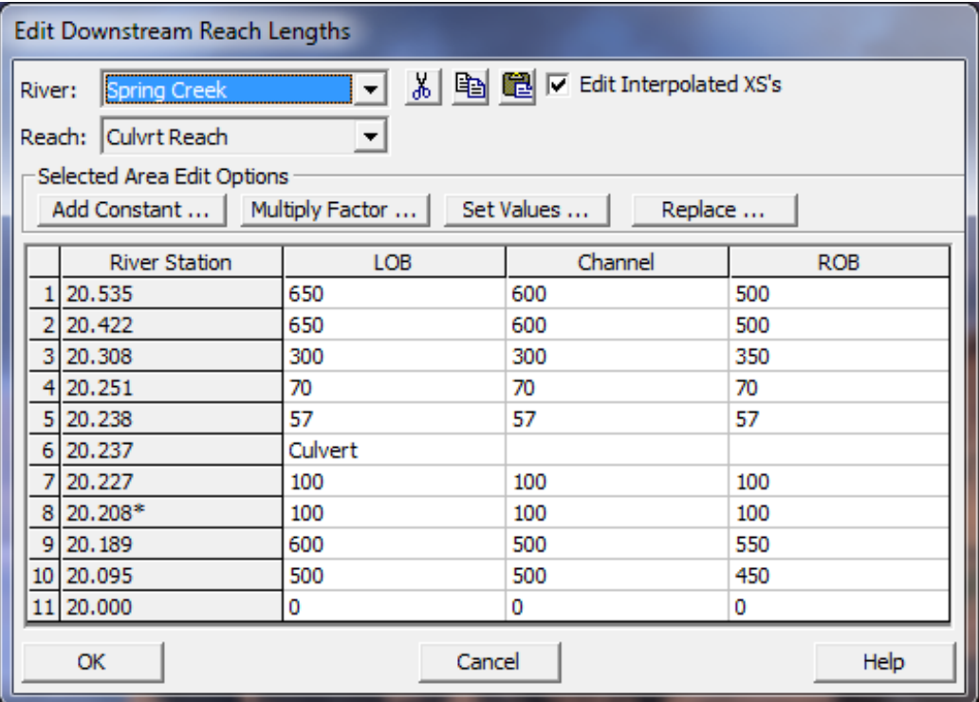Click the Multiply Factor button
Image resolution: width=979 pixels, height=702 pixels.
click(x=335, y=210)
